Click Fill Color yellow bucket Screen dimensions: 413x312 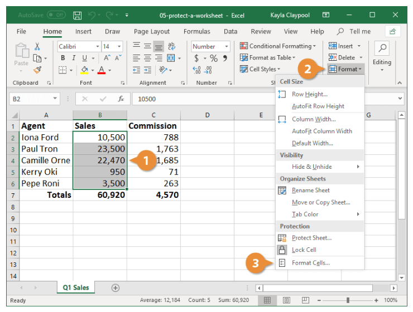point(84,70)
